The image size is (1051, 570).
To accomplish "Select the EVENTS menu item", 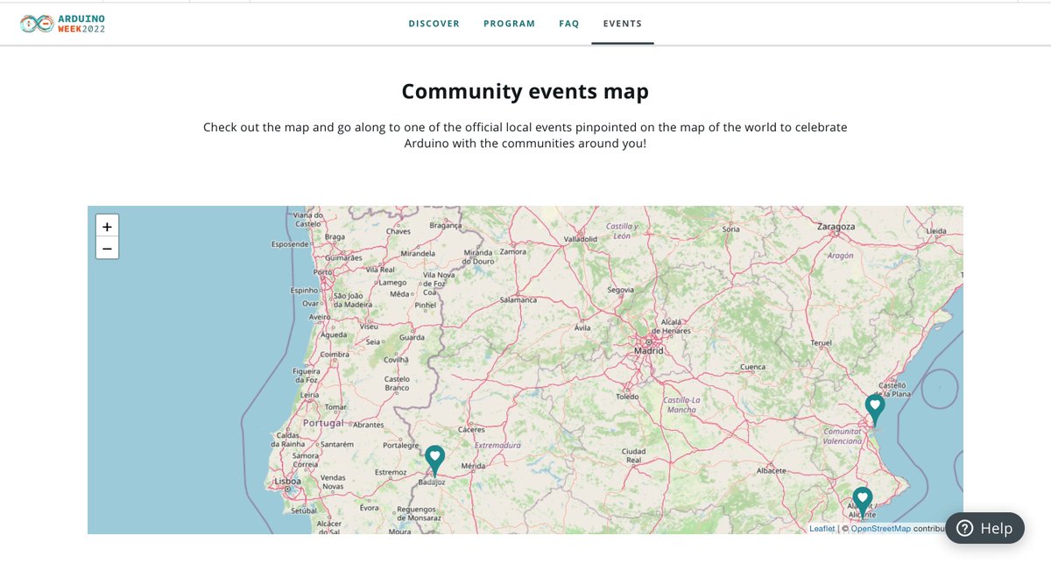I will pyautogui.click(x=622, y=24).
